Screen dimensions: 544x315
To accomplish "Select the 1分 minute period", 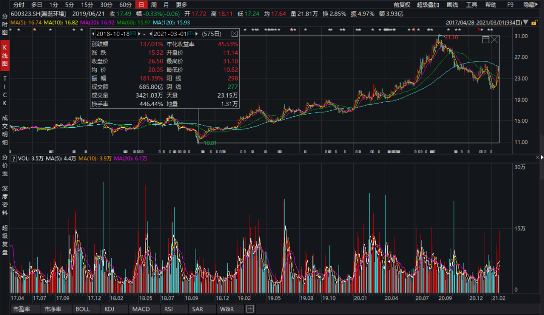I will [x=53, y=5].
